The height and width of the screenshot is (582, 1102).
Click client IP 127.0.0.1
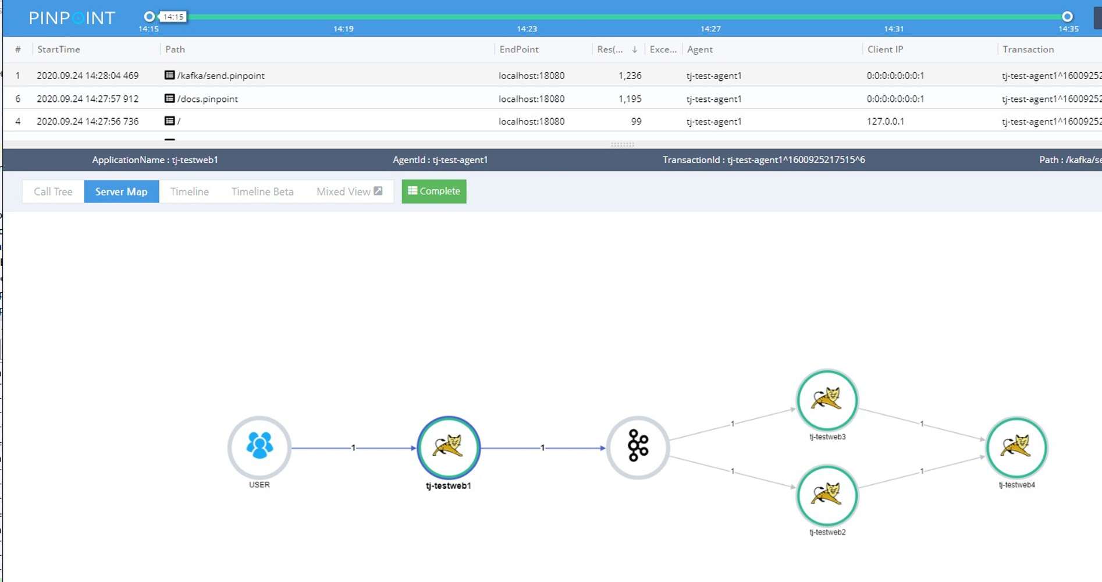pyautogui.click(x=886, y=122)
